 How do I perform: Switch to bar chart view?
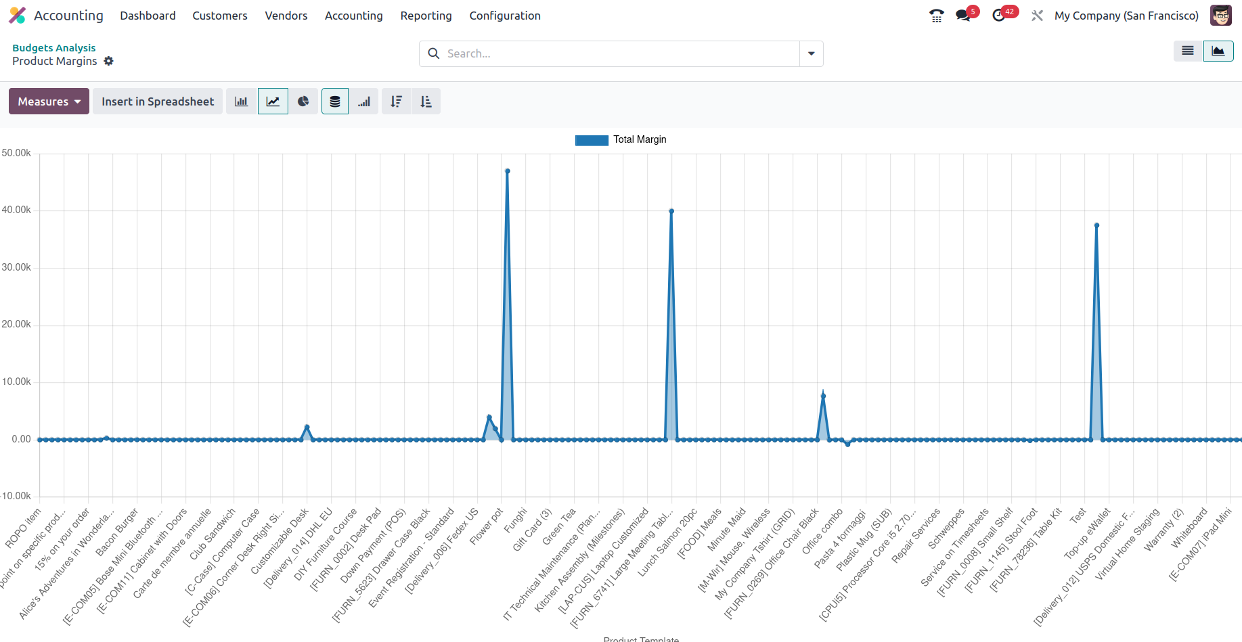coord(241,101)
